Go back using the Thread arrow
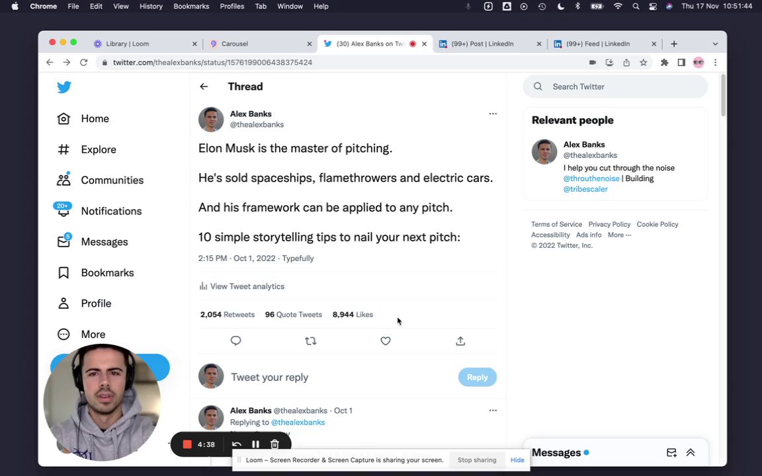The height and width of the screenshot is (476, 762). 204,87
